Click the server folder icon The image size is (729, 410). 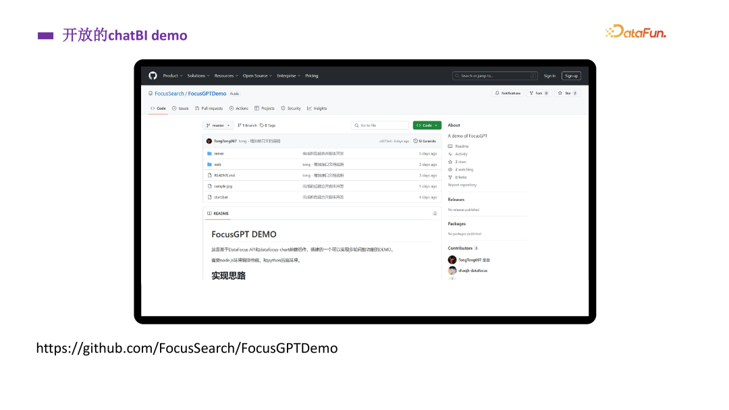(x=209, y=154)
